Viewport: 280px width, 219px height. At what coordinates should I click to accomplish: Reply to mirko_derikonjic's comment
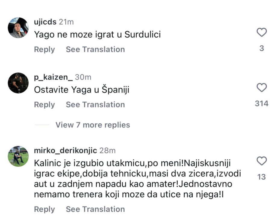(x=44, y=209)
